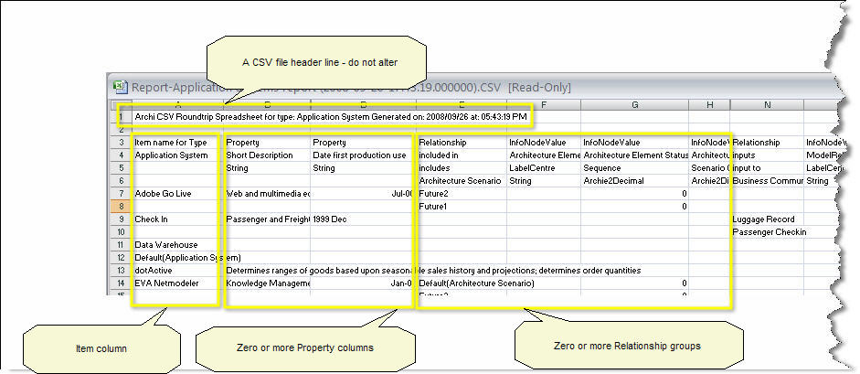
Task: Click the 'Passenger Checkin' cell
Action: pos(767,232)
